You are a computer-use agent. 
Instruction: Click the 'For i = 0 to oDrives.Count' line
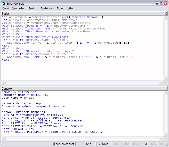pos(35,40)
